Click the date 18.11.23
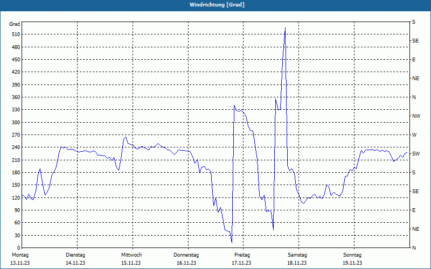Viewport: 431px width, 269px height. pos(297,263)
